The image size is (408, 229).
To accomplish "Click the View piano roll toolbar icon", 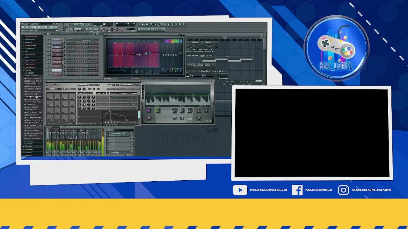I will (x=147, y=24).
